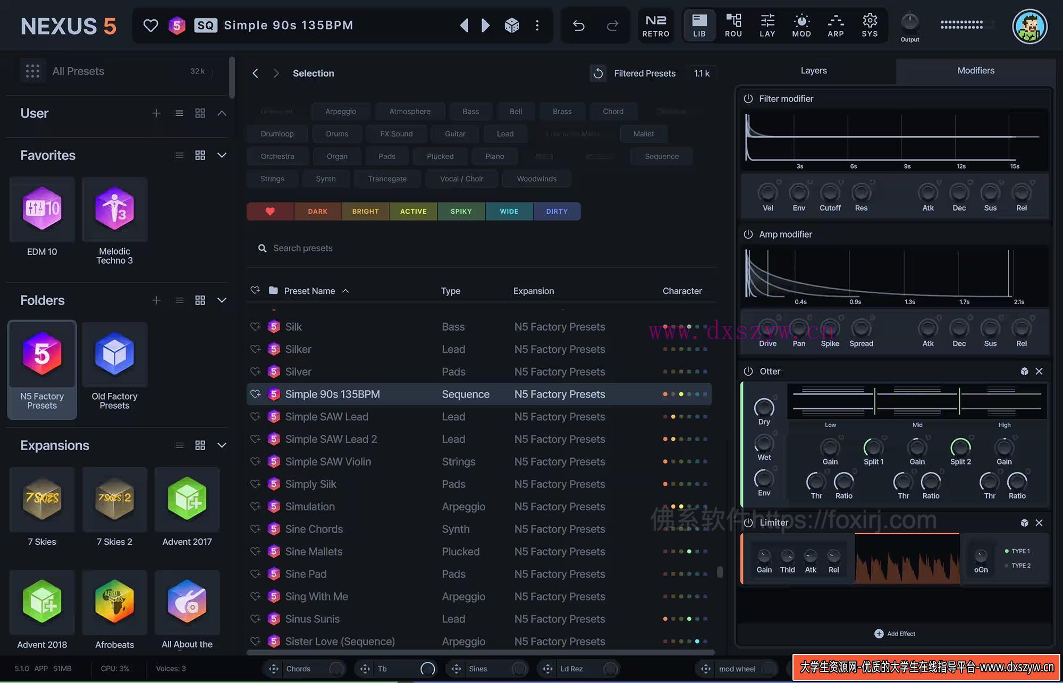Collapse the User section
The image size is (1063, 683).
[x=222, y=113]
